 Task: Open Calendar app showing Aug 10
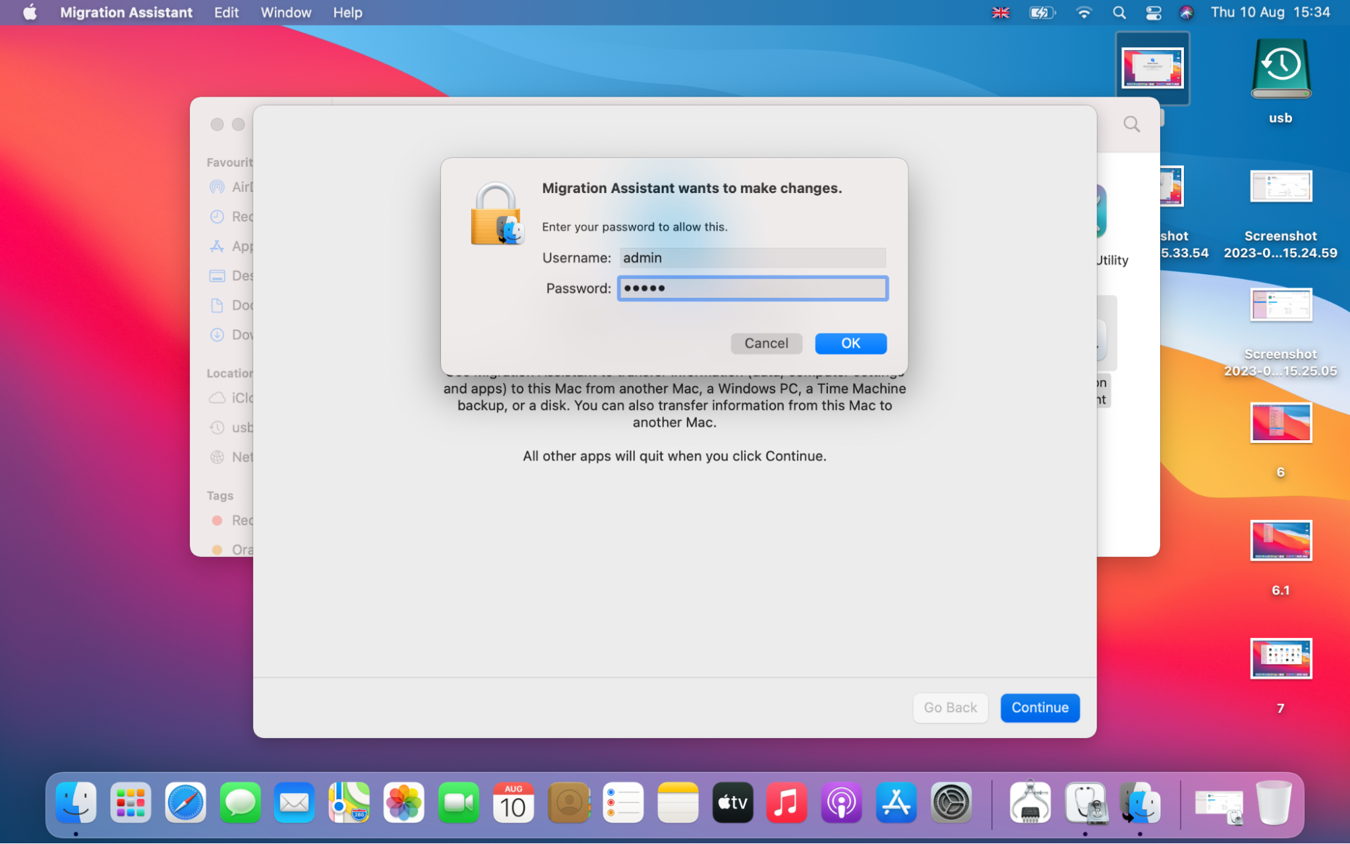coord(513,802)
